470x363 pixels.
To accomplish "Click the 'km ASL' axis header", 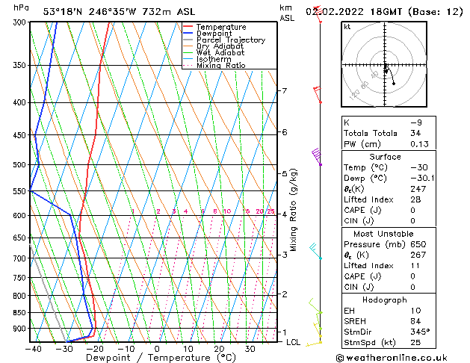I will tap(287, 13).
